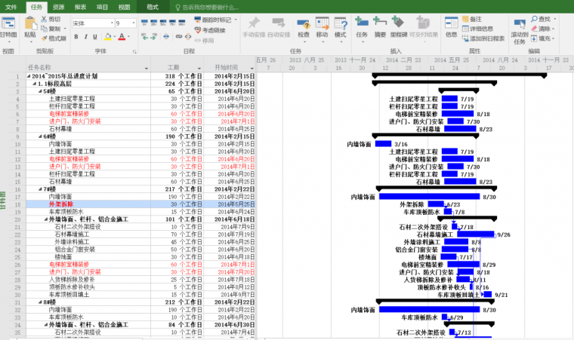Toggle Bold formatting in font group

click(76, 36)
